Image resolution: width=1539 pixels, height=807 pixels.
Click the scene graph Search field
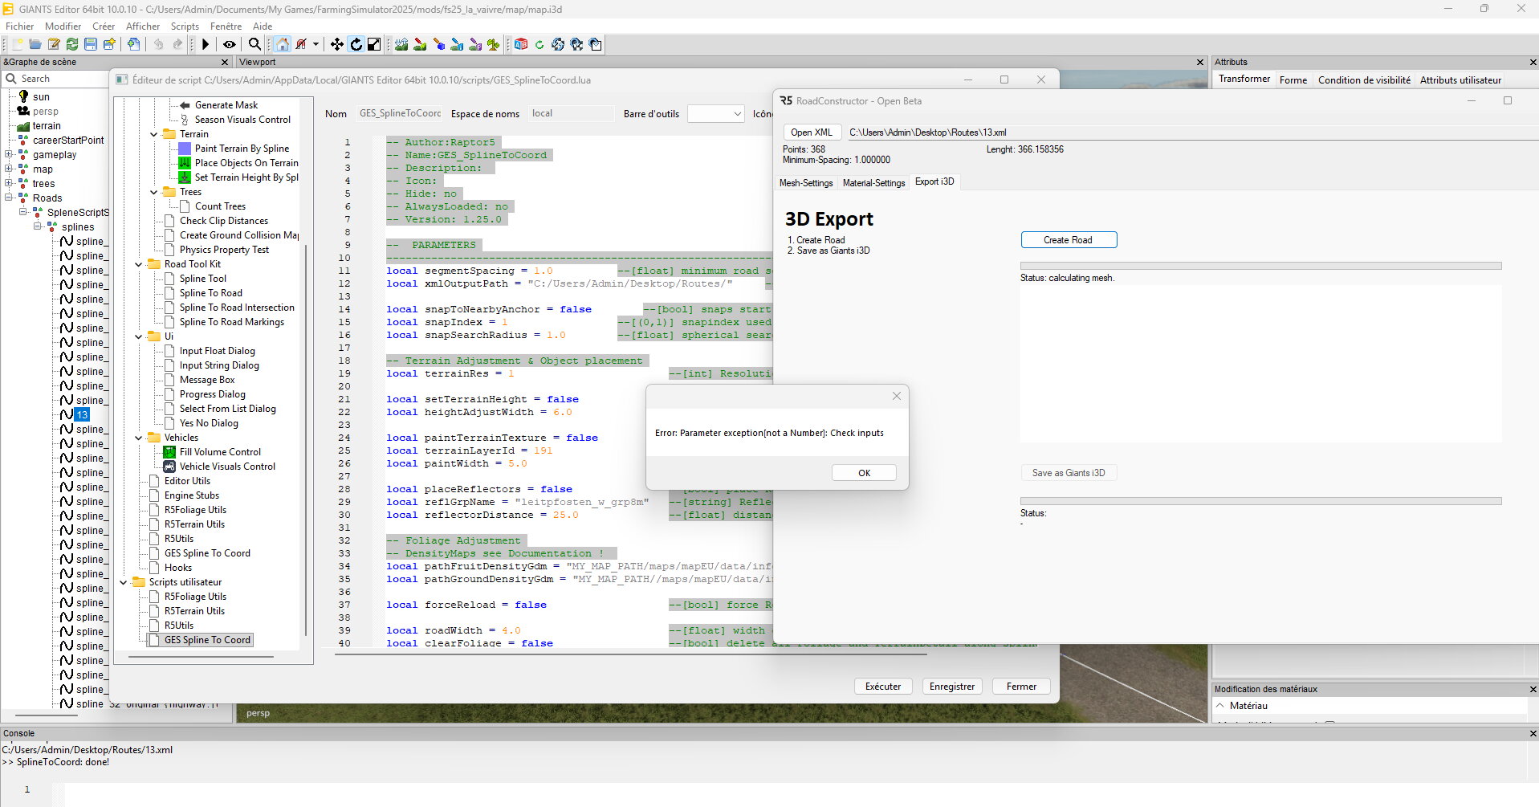(64, 79)
